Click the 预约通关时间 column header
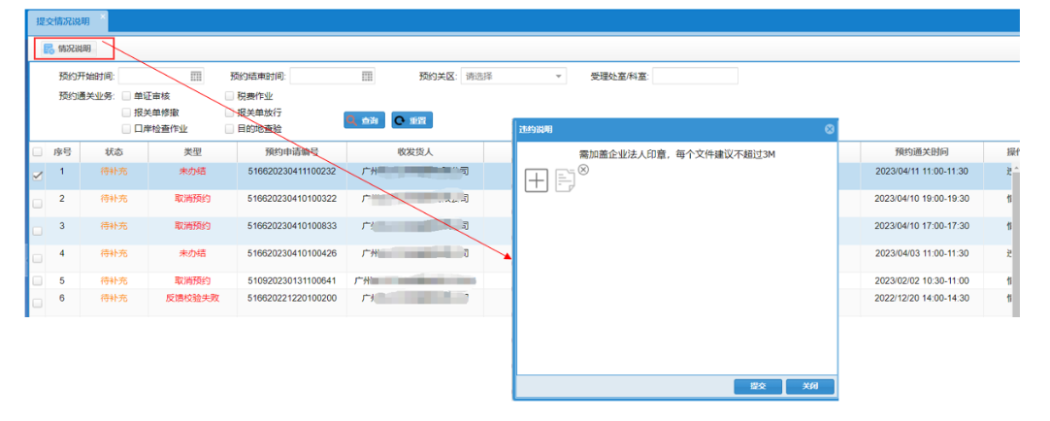This screenshot has height=421, width=1050. pos(922,152)
